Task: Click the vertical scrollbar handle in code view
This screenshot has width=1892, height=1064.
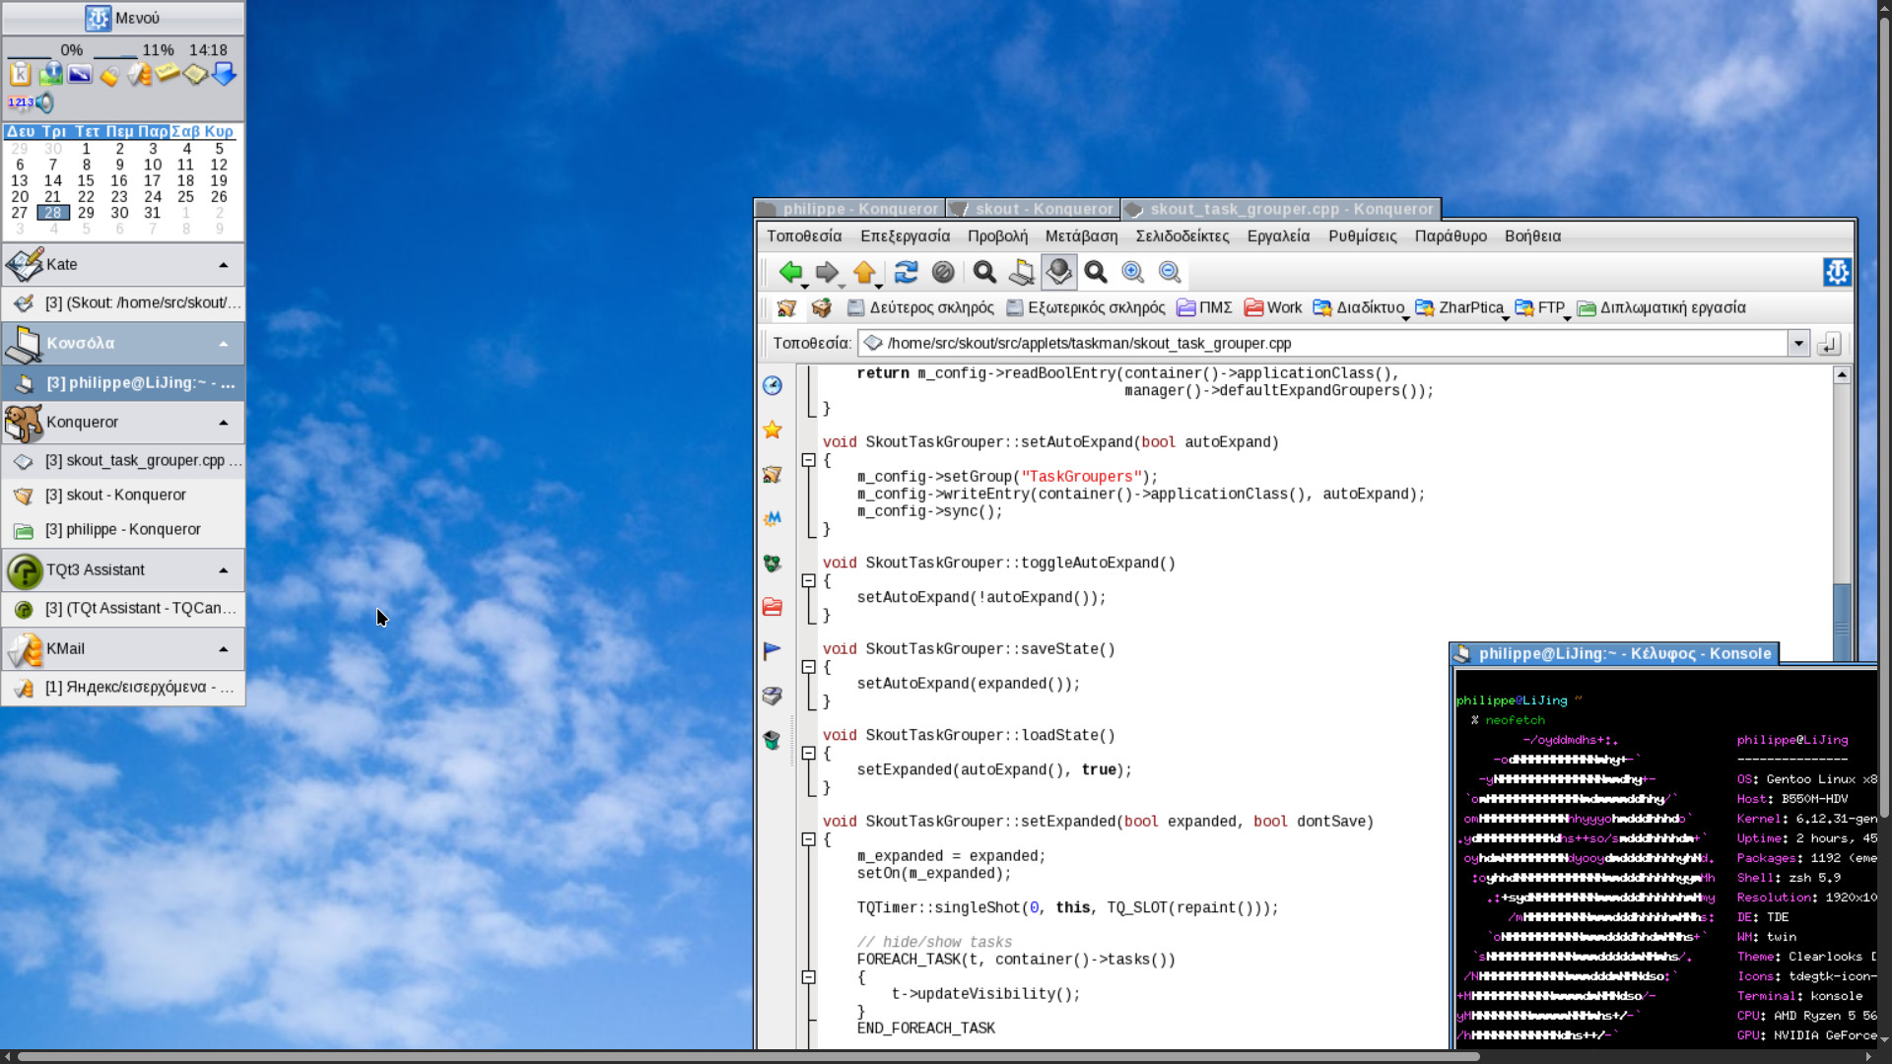Action: tap(1841, 621)
